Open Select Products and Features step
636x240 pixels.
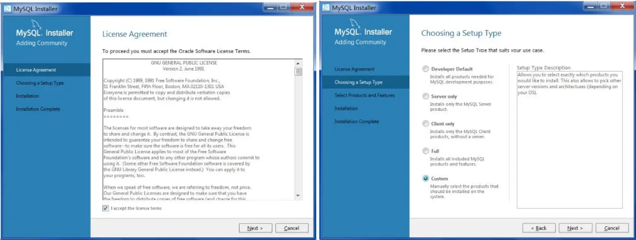(365, 95)
